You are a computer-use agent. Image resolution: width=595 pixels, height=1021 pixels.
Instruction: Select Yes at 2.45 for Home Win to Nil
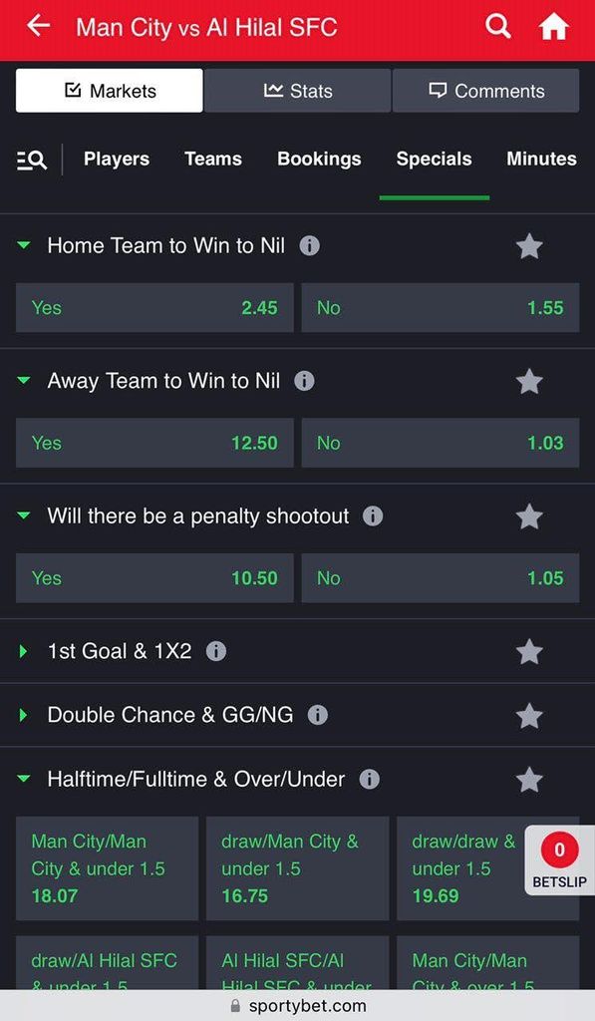click(x=153, y=308)
